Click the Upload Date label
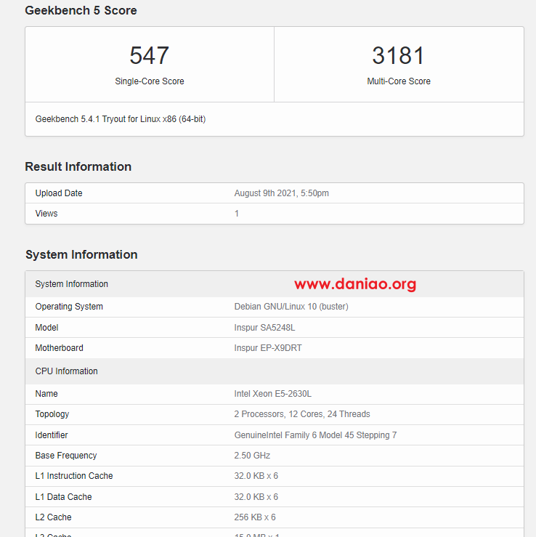Screen dimensions: 536x537 tap(59, 193)
